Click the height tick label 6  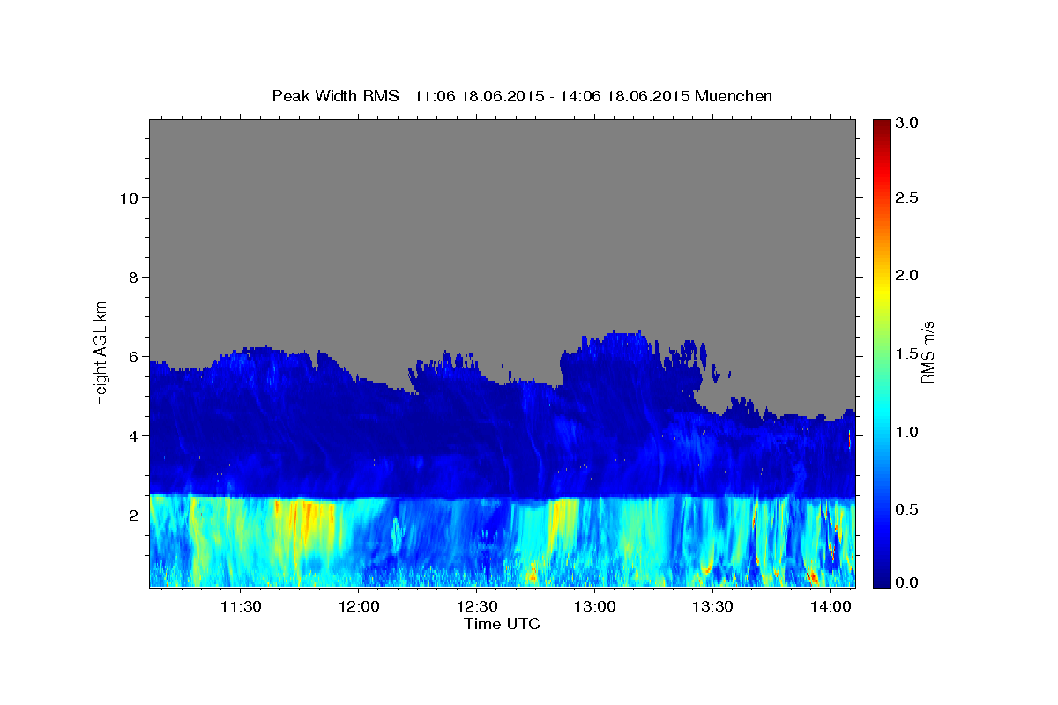point(131,357)
